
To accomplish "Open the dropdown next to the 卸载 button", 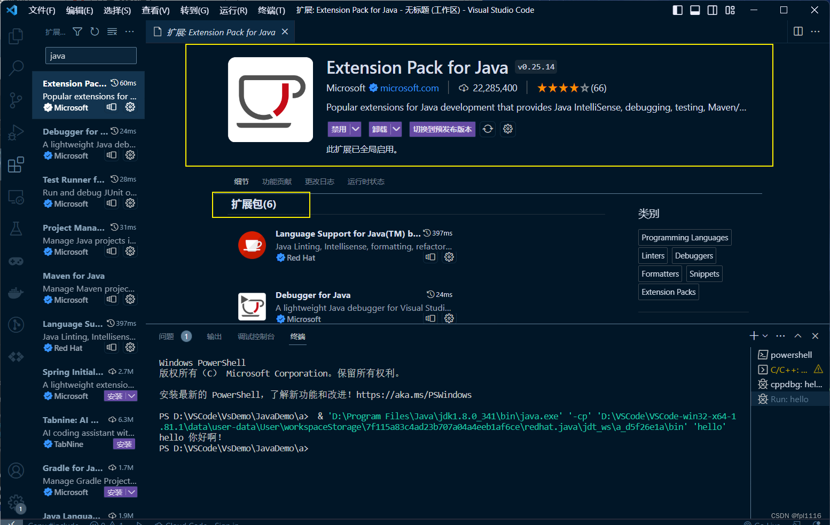I will tap(396, 129).
